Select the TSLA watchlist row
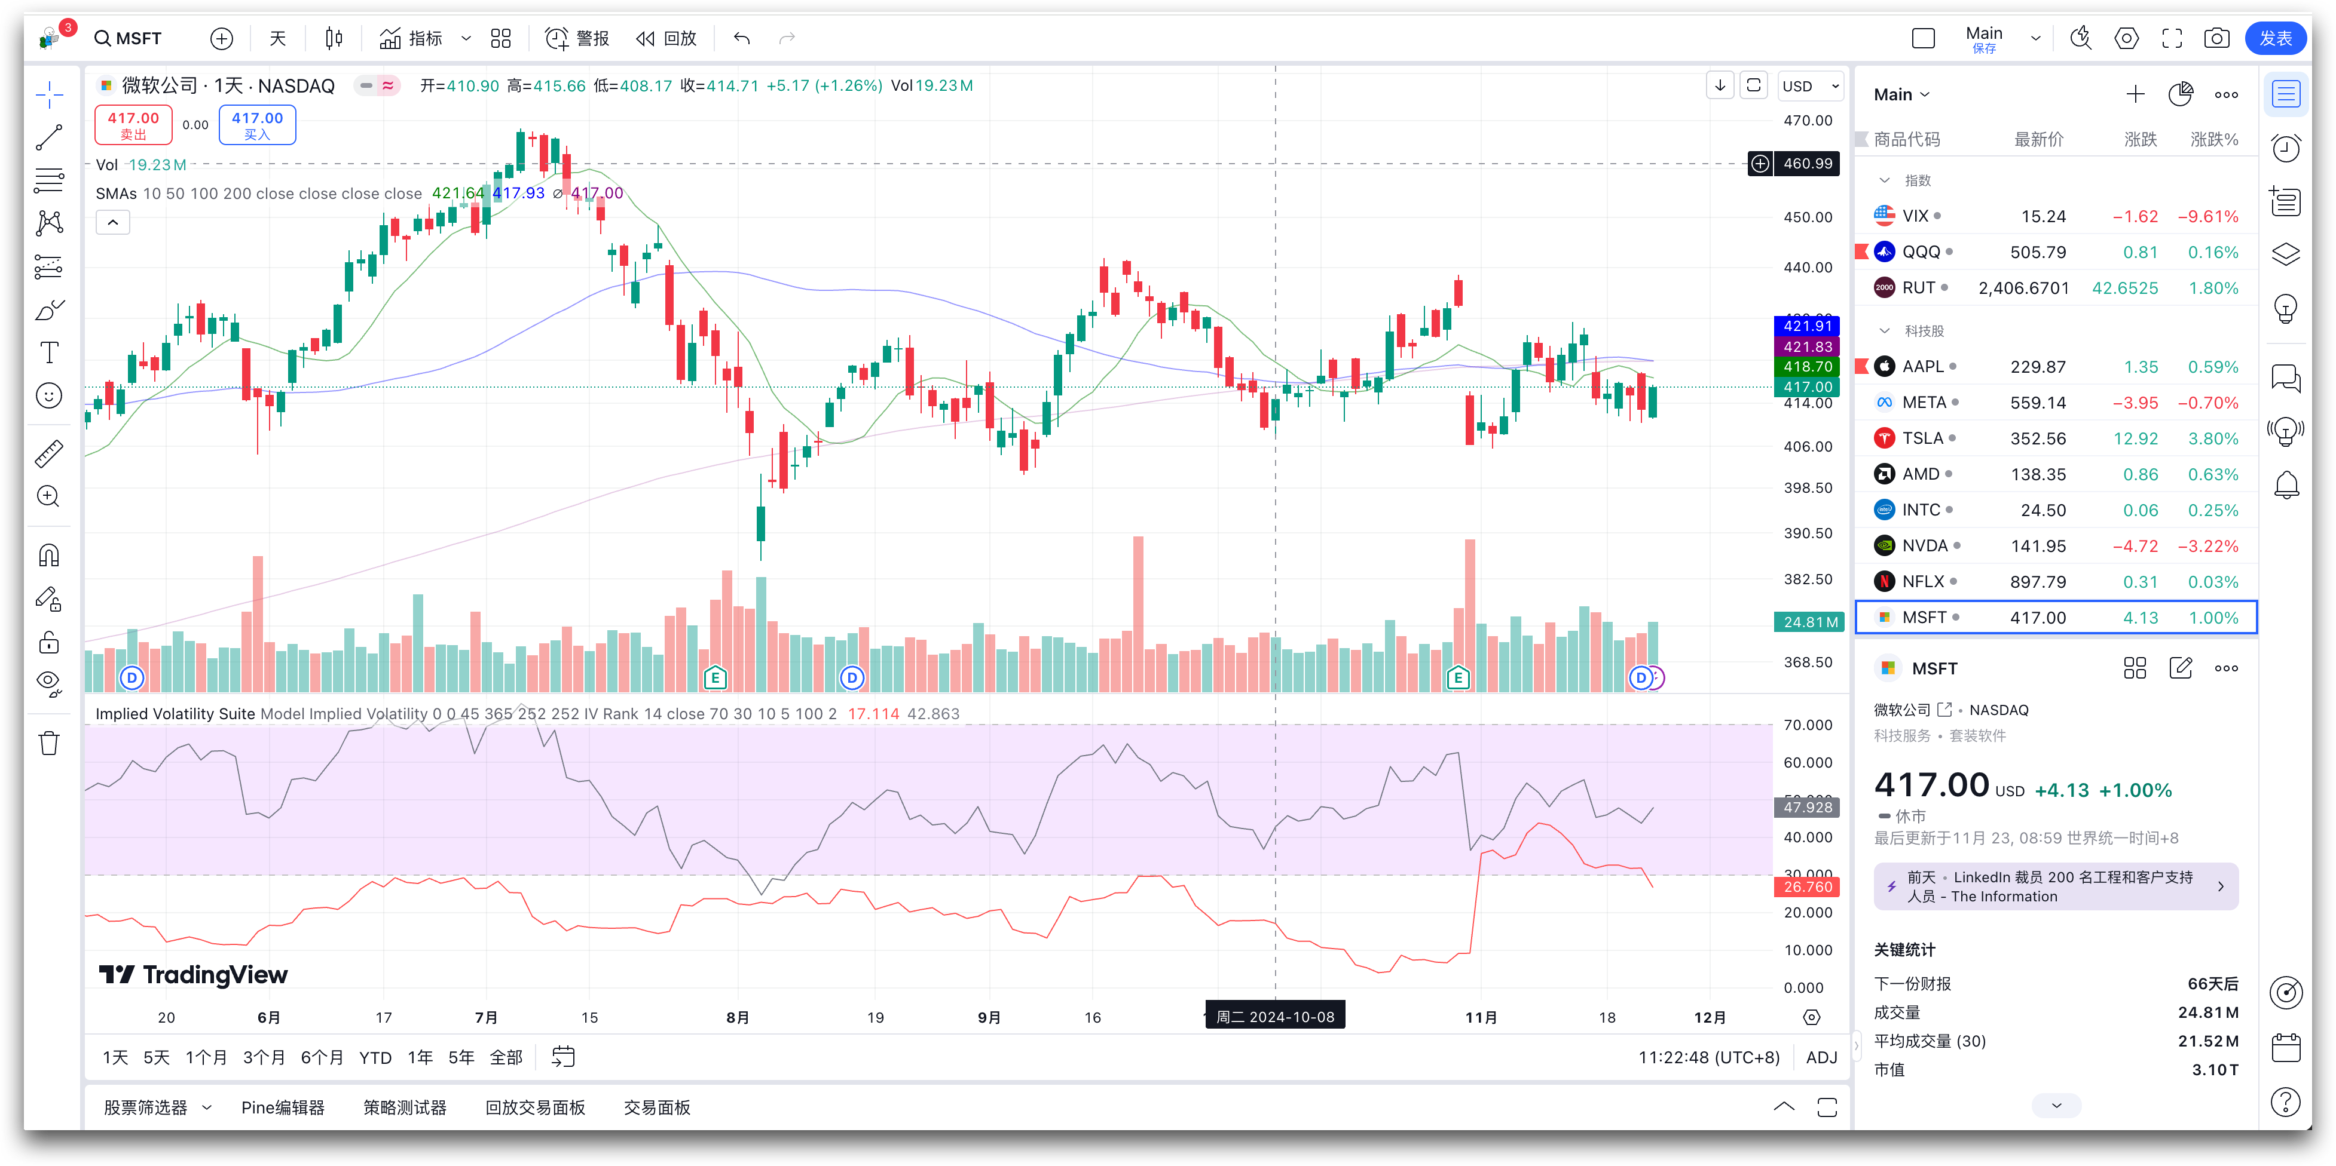This screenshot has height=1166, width=2336. 2056,438
